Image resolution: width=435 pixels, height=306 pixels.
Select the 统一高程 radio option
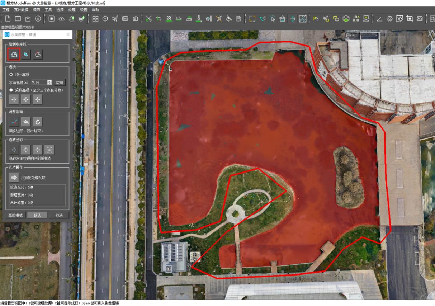coord(11,74)
